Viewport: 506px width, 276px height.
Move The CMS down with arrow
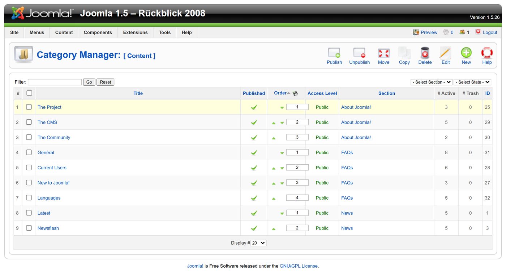[x=282, y=123]
